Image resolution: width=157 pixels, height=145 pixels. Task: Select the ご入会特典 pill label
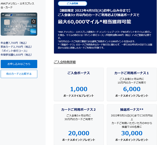pyautogui.click(x=73, y=3)
